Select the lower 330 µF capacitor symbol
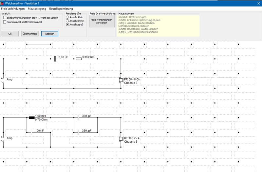 click(x=79, y=132)
